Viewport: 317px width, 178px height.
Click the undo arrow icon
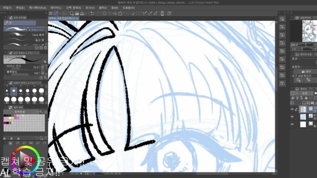tap(92, 13)
